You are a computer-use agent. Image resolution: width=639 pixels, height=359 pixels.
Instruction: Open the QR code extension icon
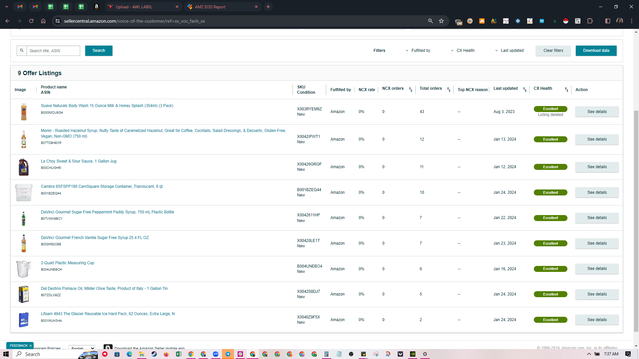pos(578,21)
